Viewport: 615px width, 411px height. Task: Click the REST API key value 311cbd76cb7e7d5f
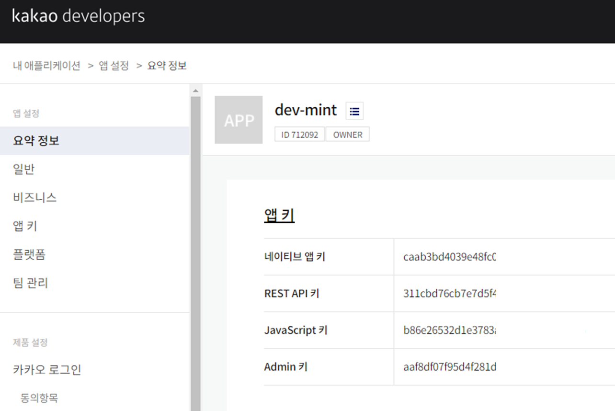click(x=449, y=294)
